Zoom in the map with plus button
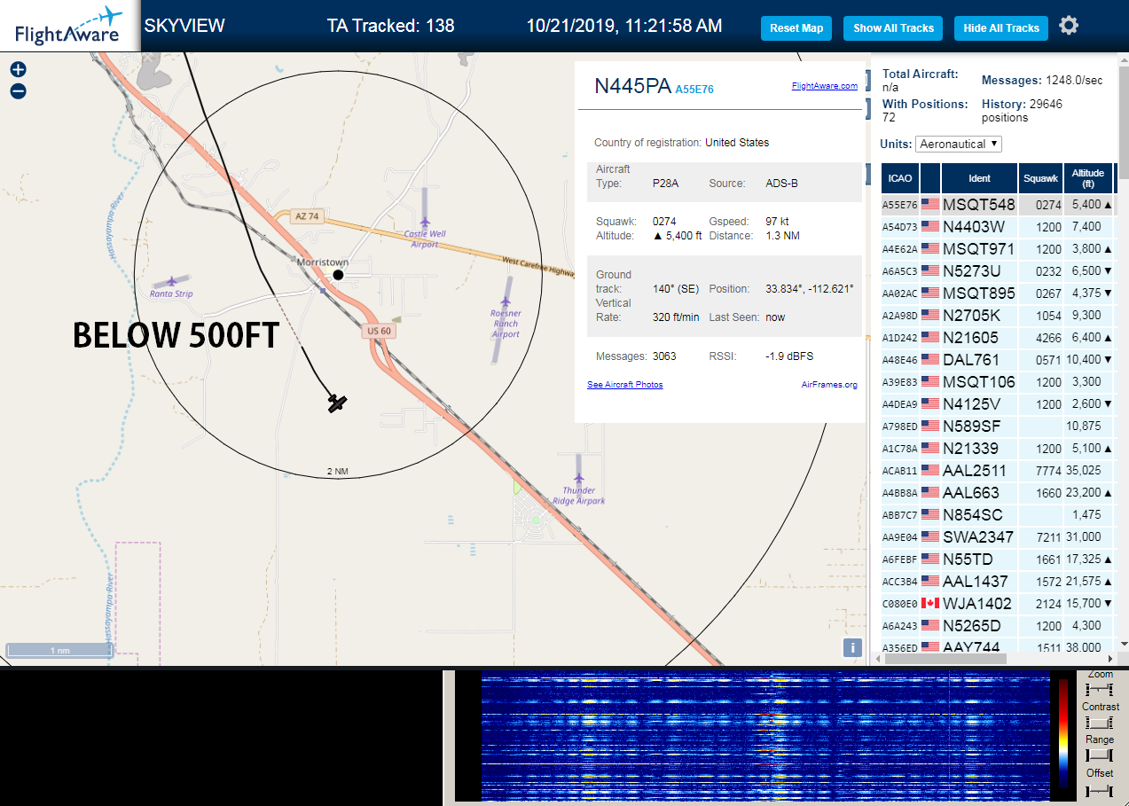The image size is (1129, 806). click(18, 69)
